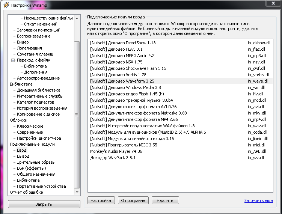Select "Проигрыватель MIDI 3.55" plug-in

tap(180, 145)
